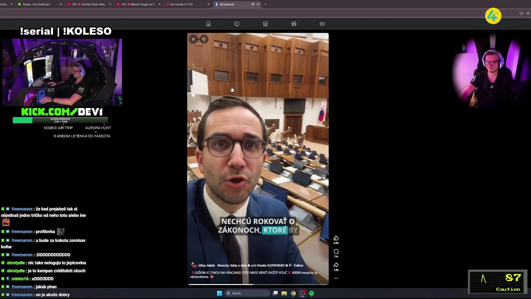531x299 pixels.
Task: Open OBS Studio from the taskbar
Action: [302, 293]
